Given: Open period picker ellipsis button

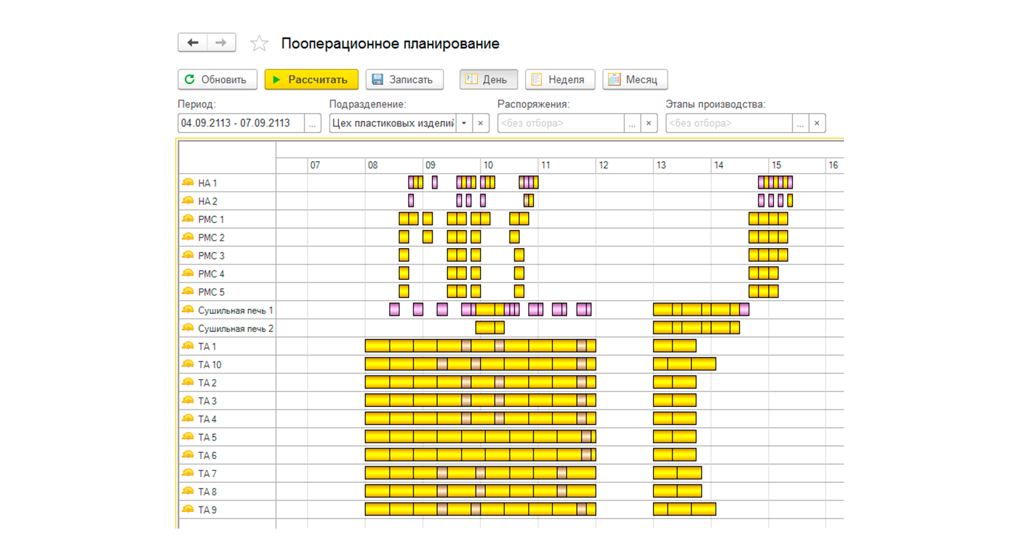Looking at the screenshot, I should click(312, 123).
